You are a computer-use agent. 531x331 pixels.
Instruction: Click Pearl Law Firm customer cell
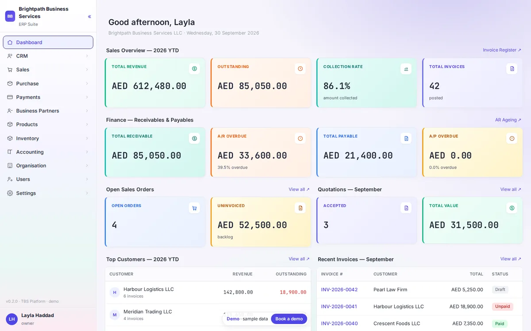[390, 290]
